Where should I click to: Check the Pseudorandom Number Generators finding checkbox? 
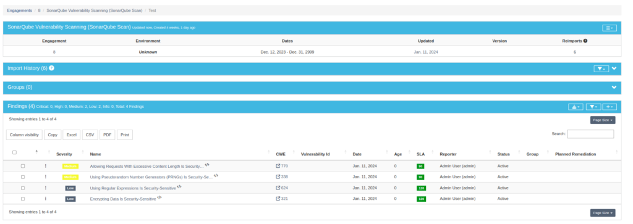click(23, 177)
